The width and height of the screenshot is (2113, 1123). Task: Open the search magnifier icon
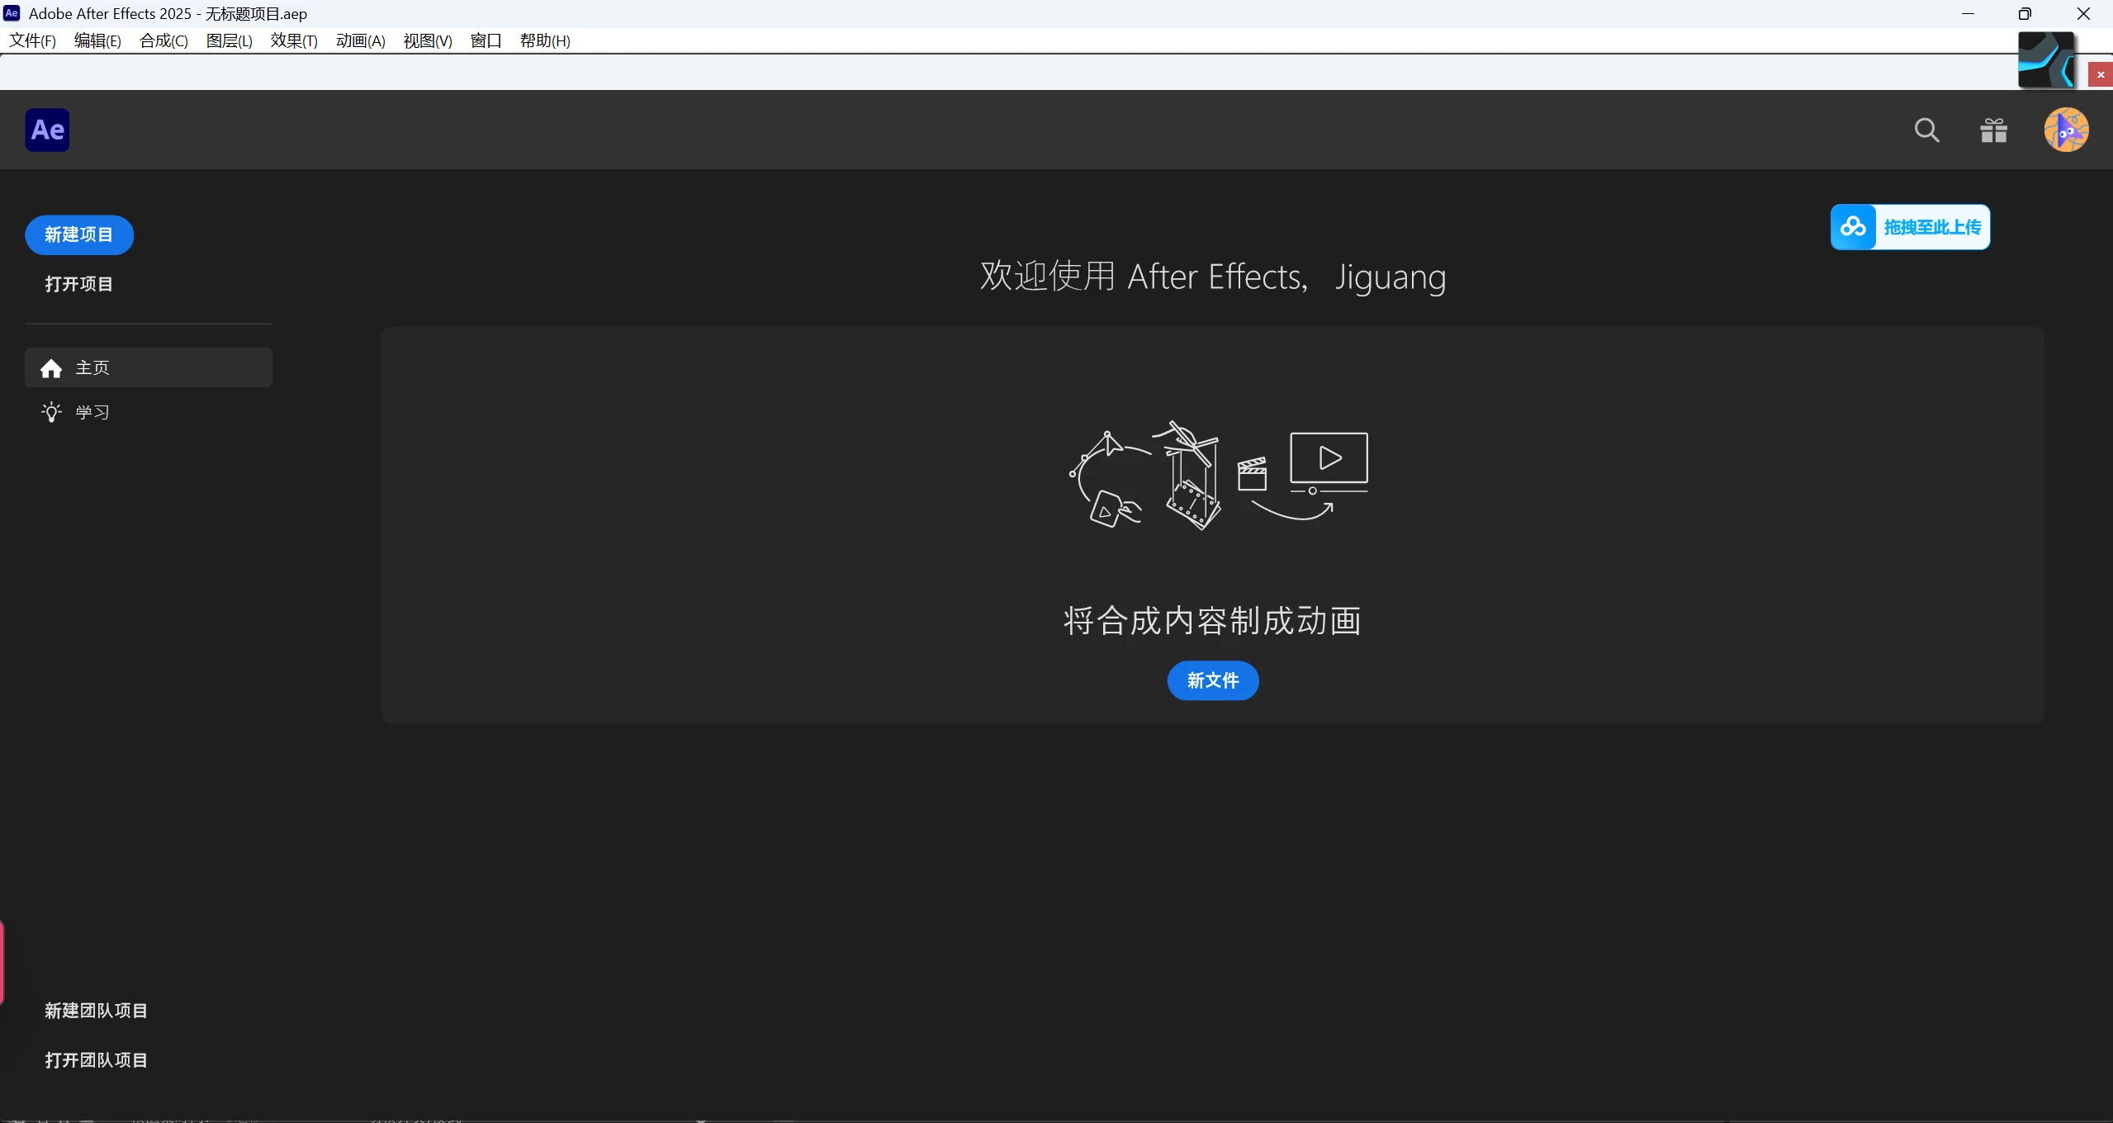click(x=1926, y=130)
